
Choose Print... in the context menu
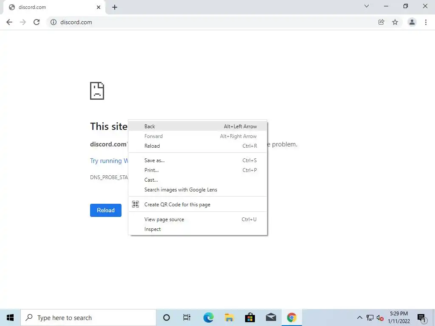(198, 170)
